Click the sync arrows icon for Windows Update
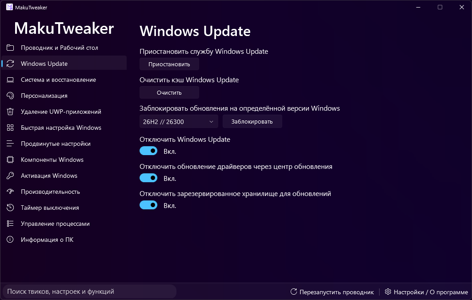 tap(10, 64)
